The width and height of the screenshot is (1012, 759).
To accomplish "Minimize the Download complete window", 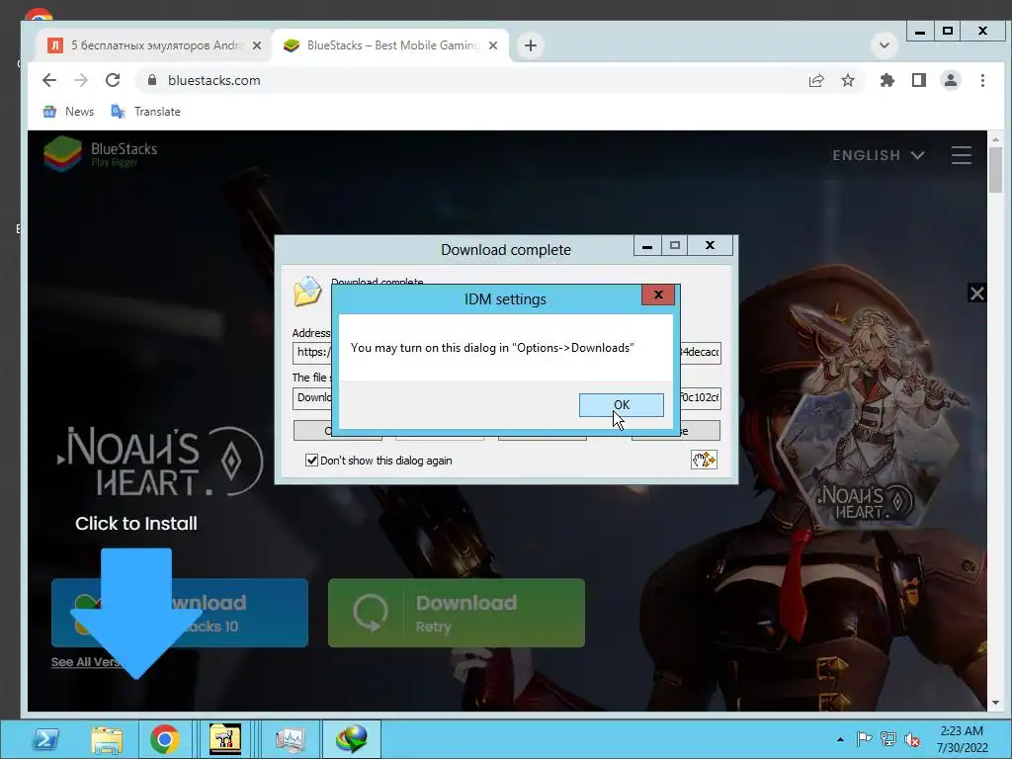I will pos(646,246).
